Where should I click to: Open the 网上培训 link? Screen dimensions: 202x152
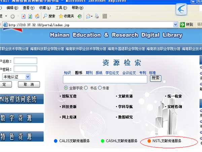pos(69,117)
